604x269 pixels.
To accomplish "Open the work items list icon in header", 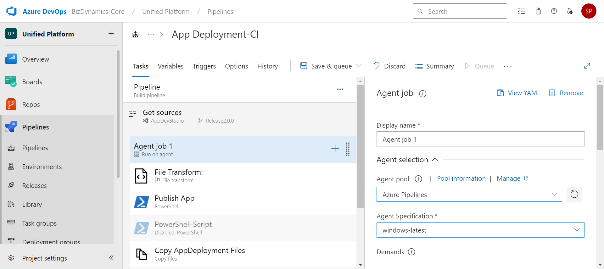I will [x=522, y=11].
